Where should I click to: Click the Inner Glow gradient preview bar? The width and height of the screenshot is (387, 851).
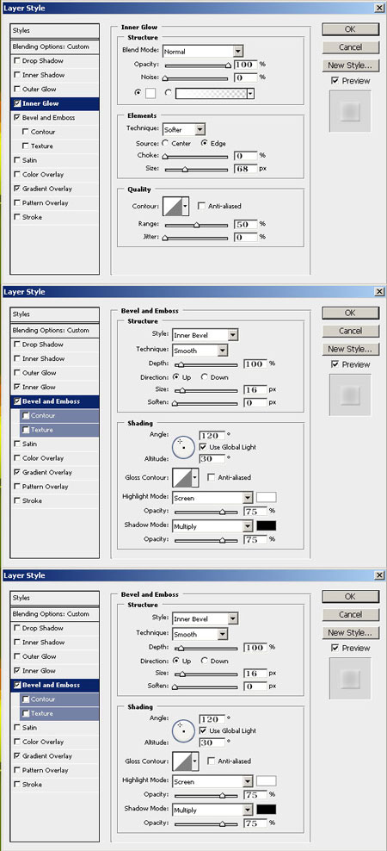click(x=212, y=93)
